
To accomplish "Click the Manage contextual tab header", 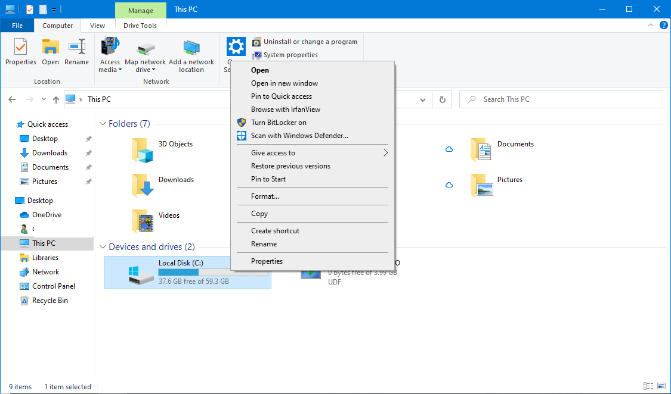I will [140, 10].
